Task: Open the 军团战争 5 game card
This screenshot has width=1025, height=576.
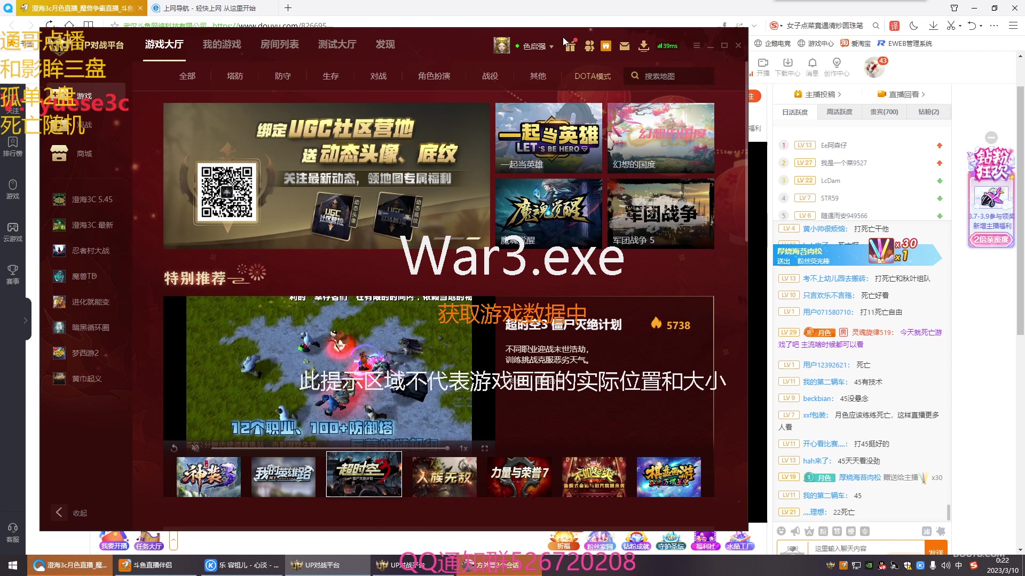Action: pyautogui.click(x=661, y=214)
